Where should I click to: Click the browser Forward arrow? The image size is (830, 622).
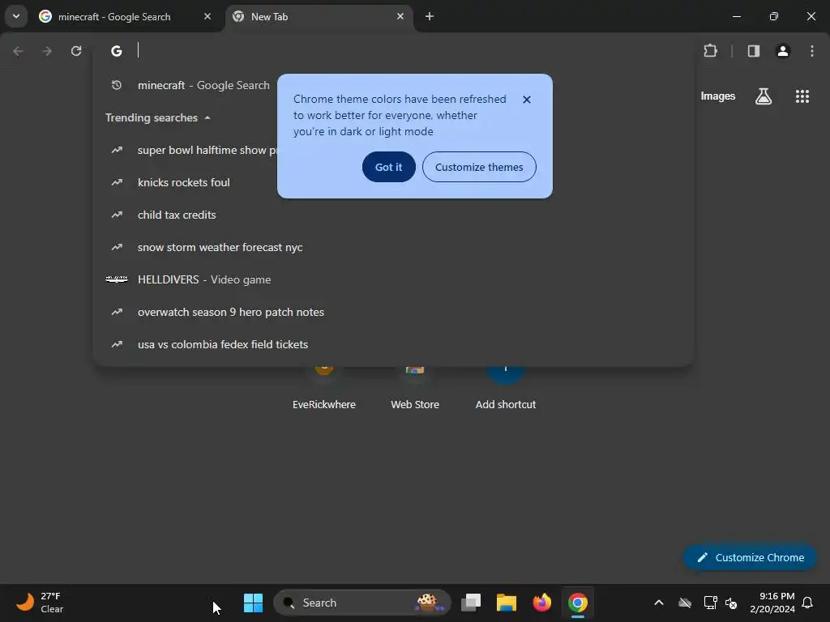click(47, 51)
